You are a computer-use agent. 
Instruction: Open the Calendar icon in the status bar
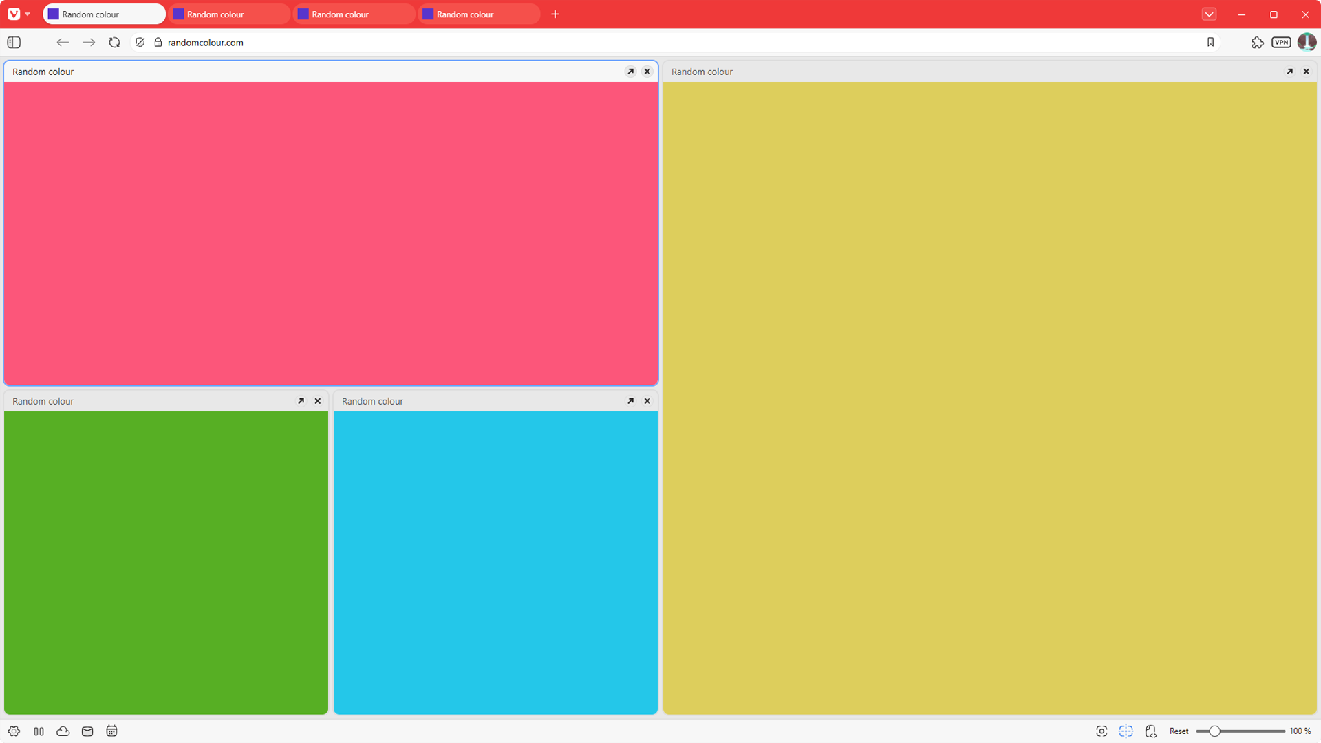pyautogui.click(x=111, y=731)
